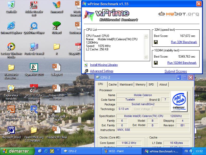This screenshot has width=206, height=155.
Task: Expand the quick launch chevron
Action: (x=58, y=150)
